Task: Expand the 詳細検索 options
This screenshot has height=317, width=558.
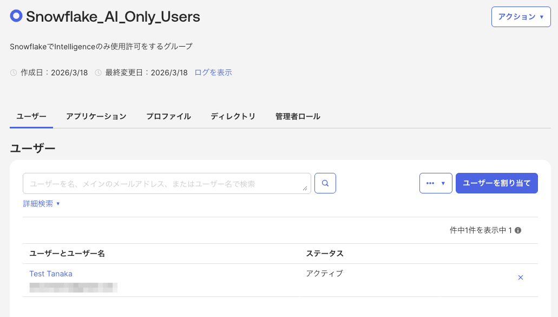Action: (x=41, y=204)
